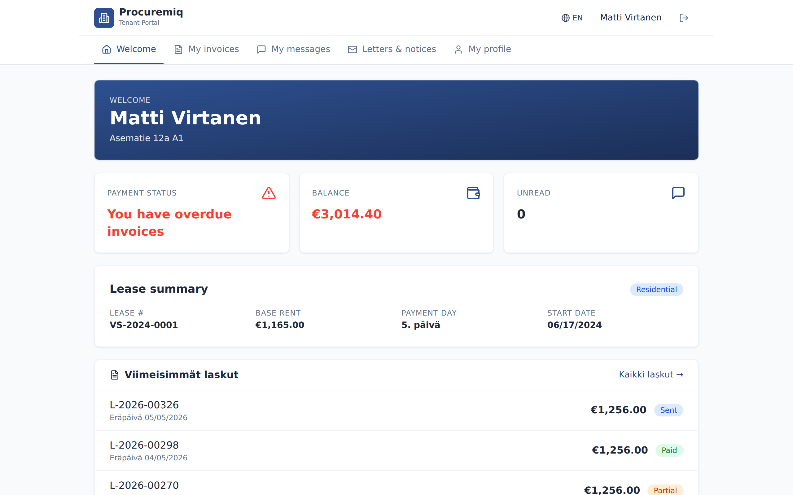Open invoice L-2026-00298
Image resolution: width=793 pixels, height=495 pixels.
[396, 450]
